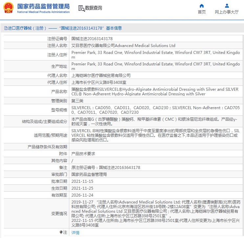
Task: Open the 首页 home link
Action: click(202, 12)
